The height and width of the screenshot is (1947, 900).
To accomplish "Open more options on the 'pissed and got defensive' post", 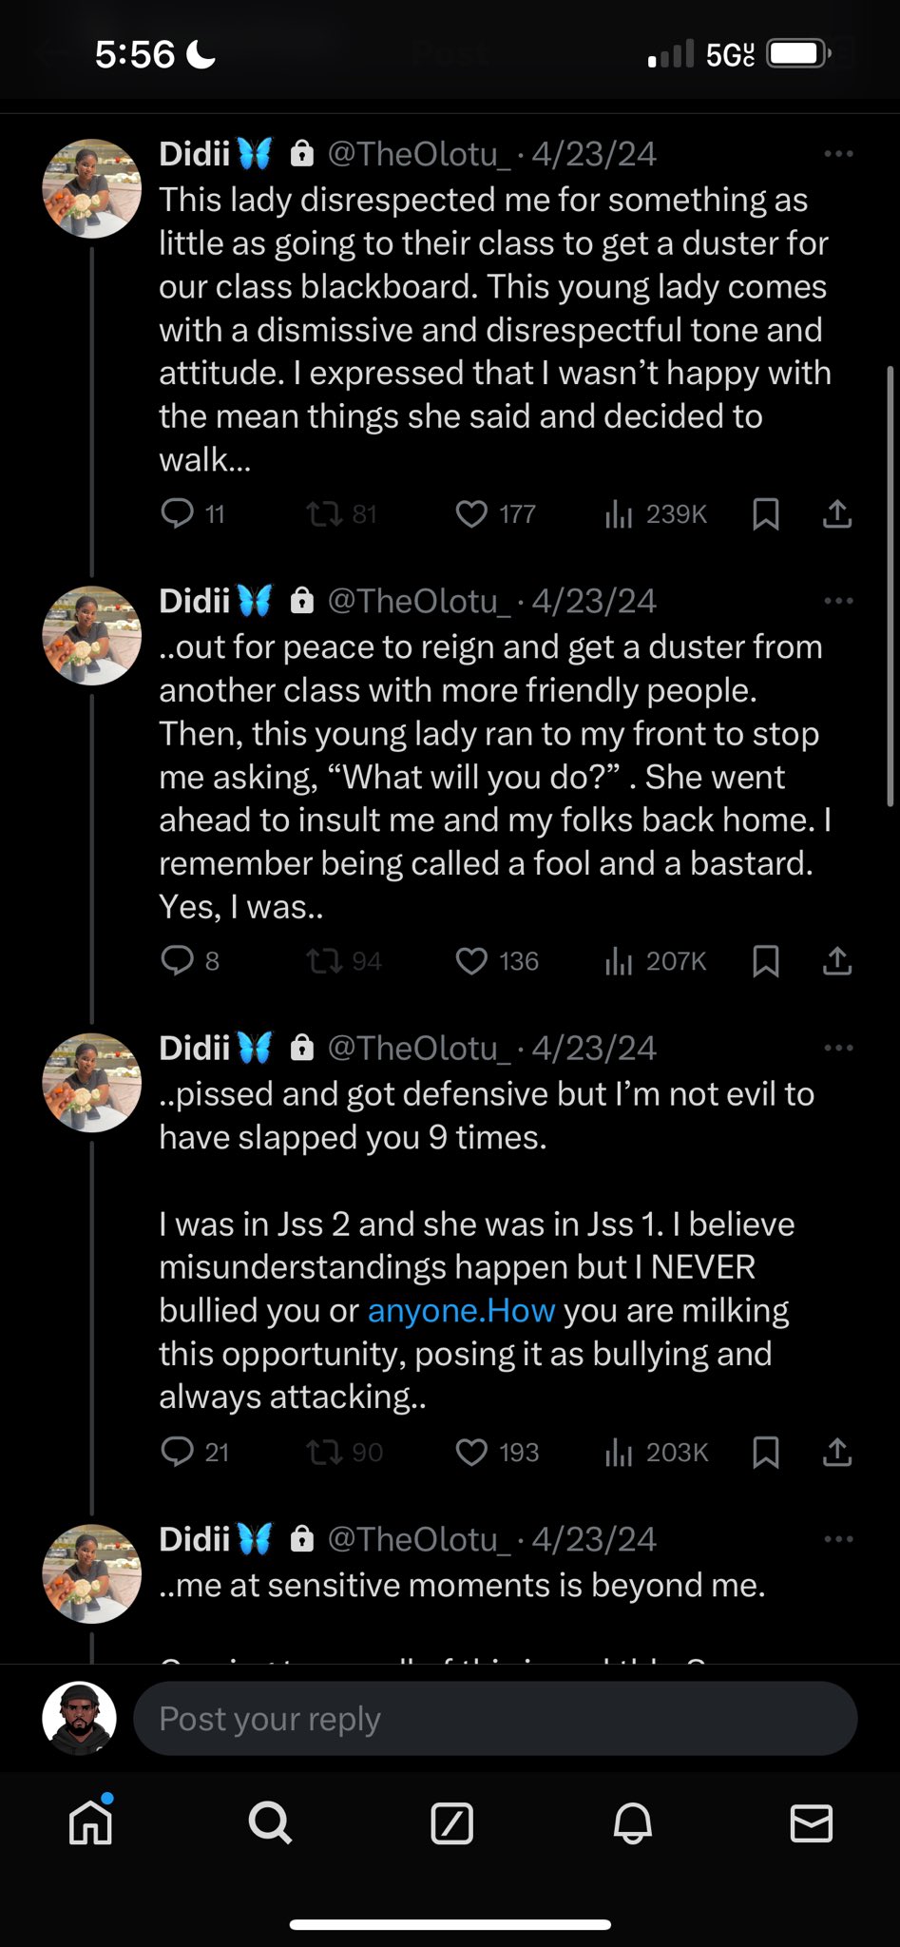I will [838, 1048].
